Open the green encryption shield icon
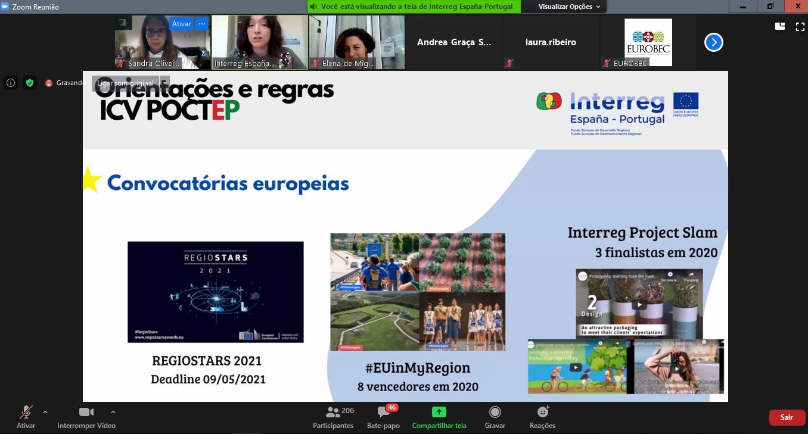Image resolution: width=808 pixels, height=434 pixels. [30, 83]
